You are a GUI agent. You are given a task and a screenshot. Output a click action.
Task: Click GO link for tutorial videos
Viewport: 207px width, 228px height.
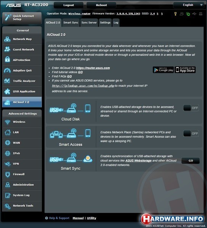80,72
